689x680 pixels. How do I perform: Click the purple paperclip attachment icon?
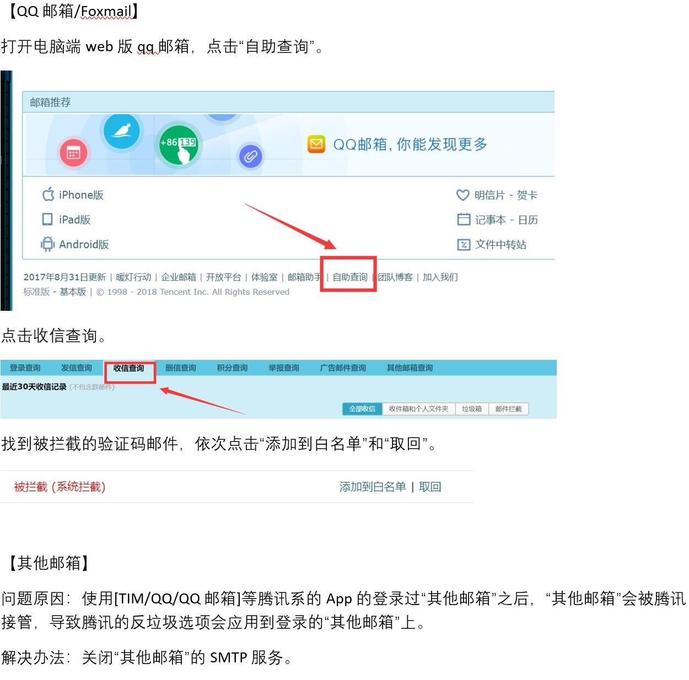tap(250, 156)
